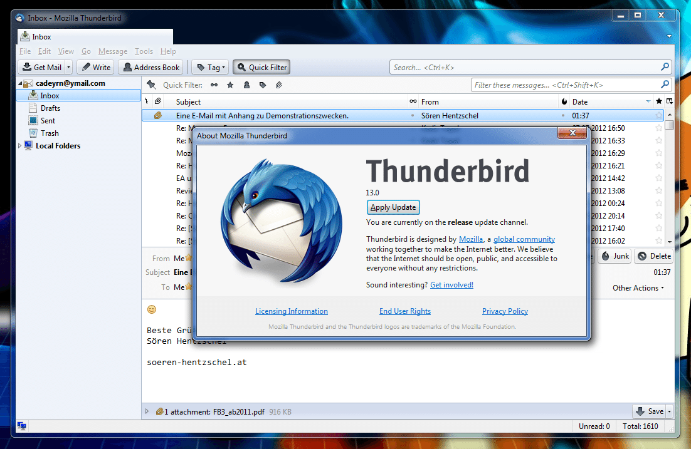
Task: Toggle the starred-only quick filter
Action: (230, 85)
